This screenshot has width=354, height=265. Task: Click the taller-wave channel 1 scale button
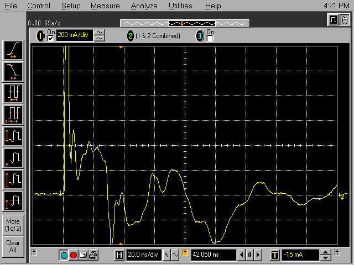100,33
